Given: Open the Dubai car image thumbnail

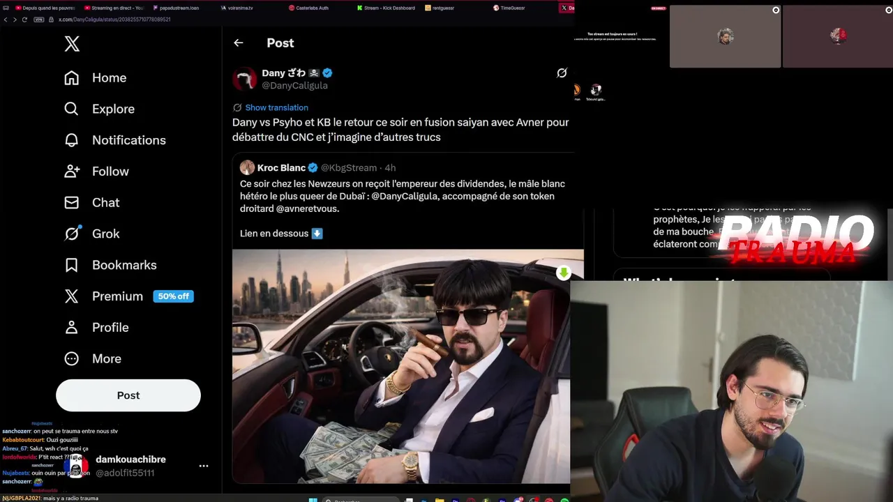Looking at the screenshot, I should pos(407,366).
